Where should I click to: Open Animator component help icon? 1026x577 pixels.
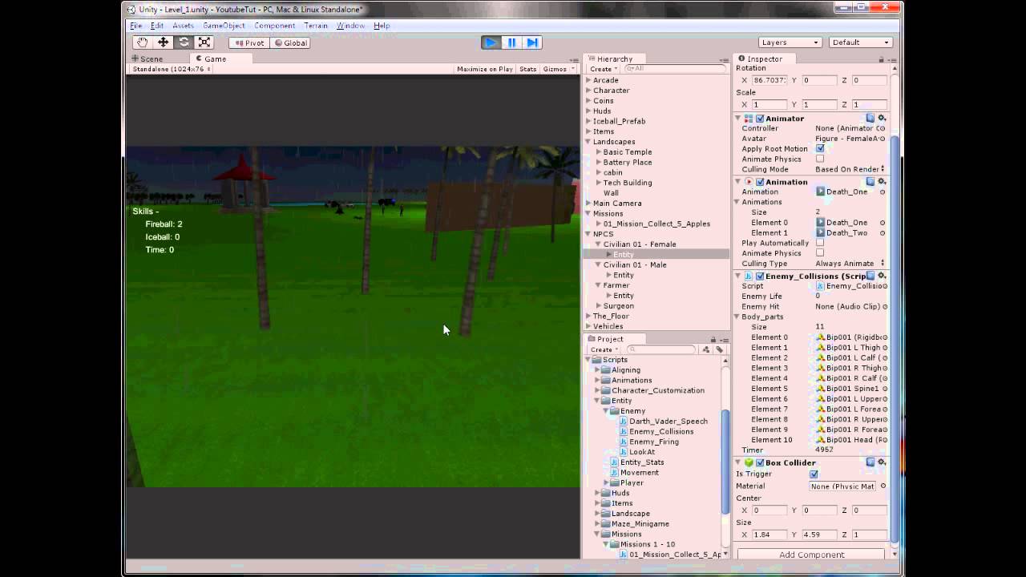coord(870,118)
